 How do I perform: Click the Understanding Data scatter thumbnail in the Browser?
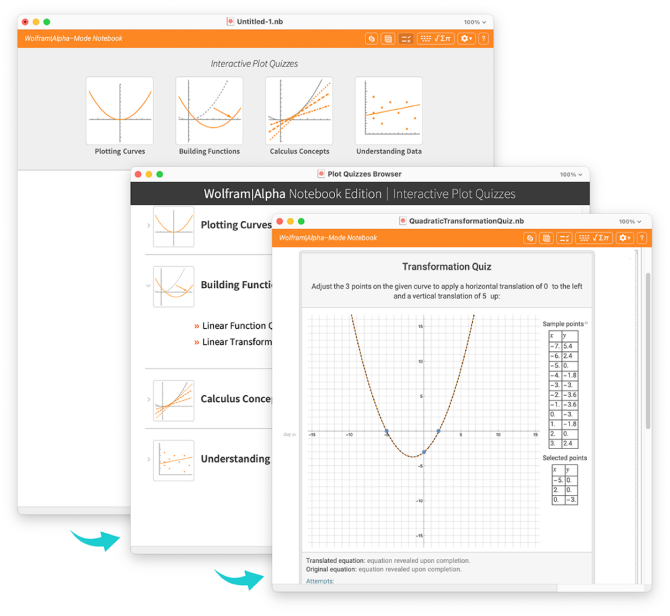(x=174, y=460)
